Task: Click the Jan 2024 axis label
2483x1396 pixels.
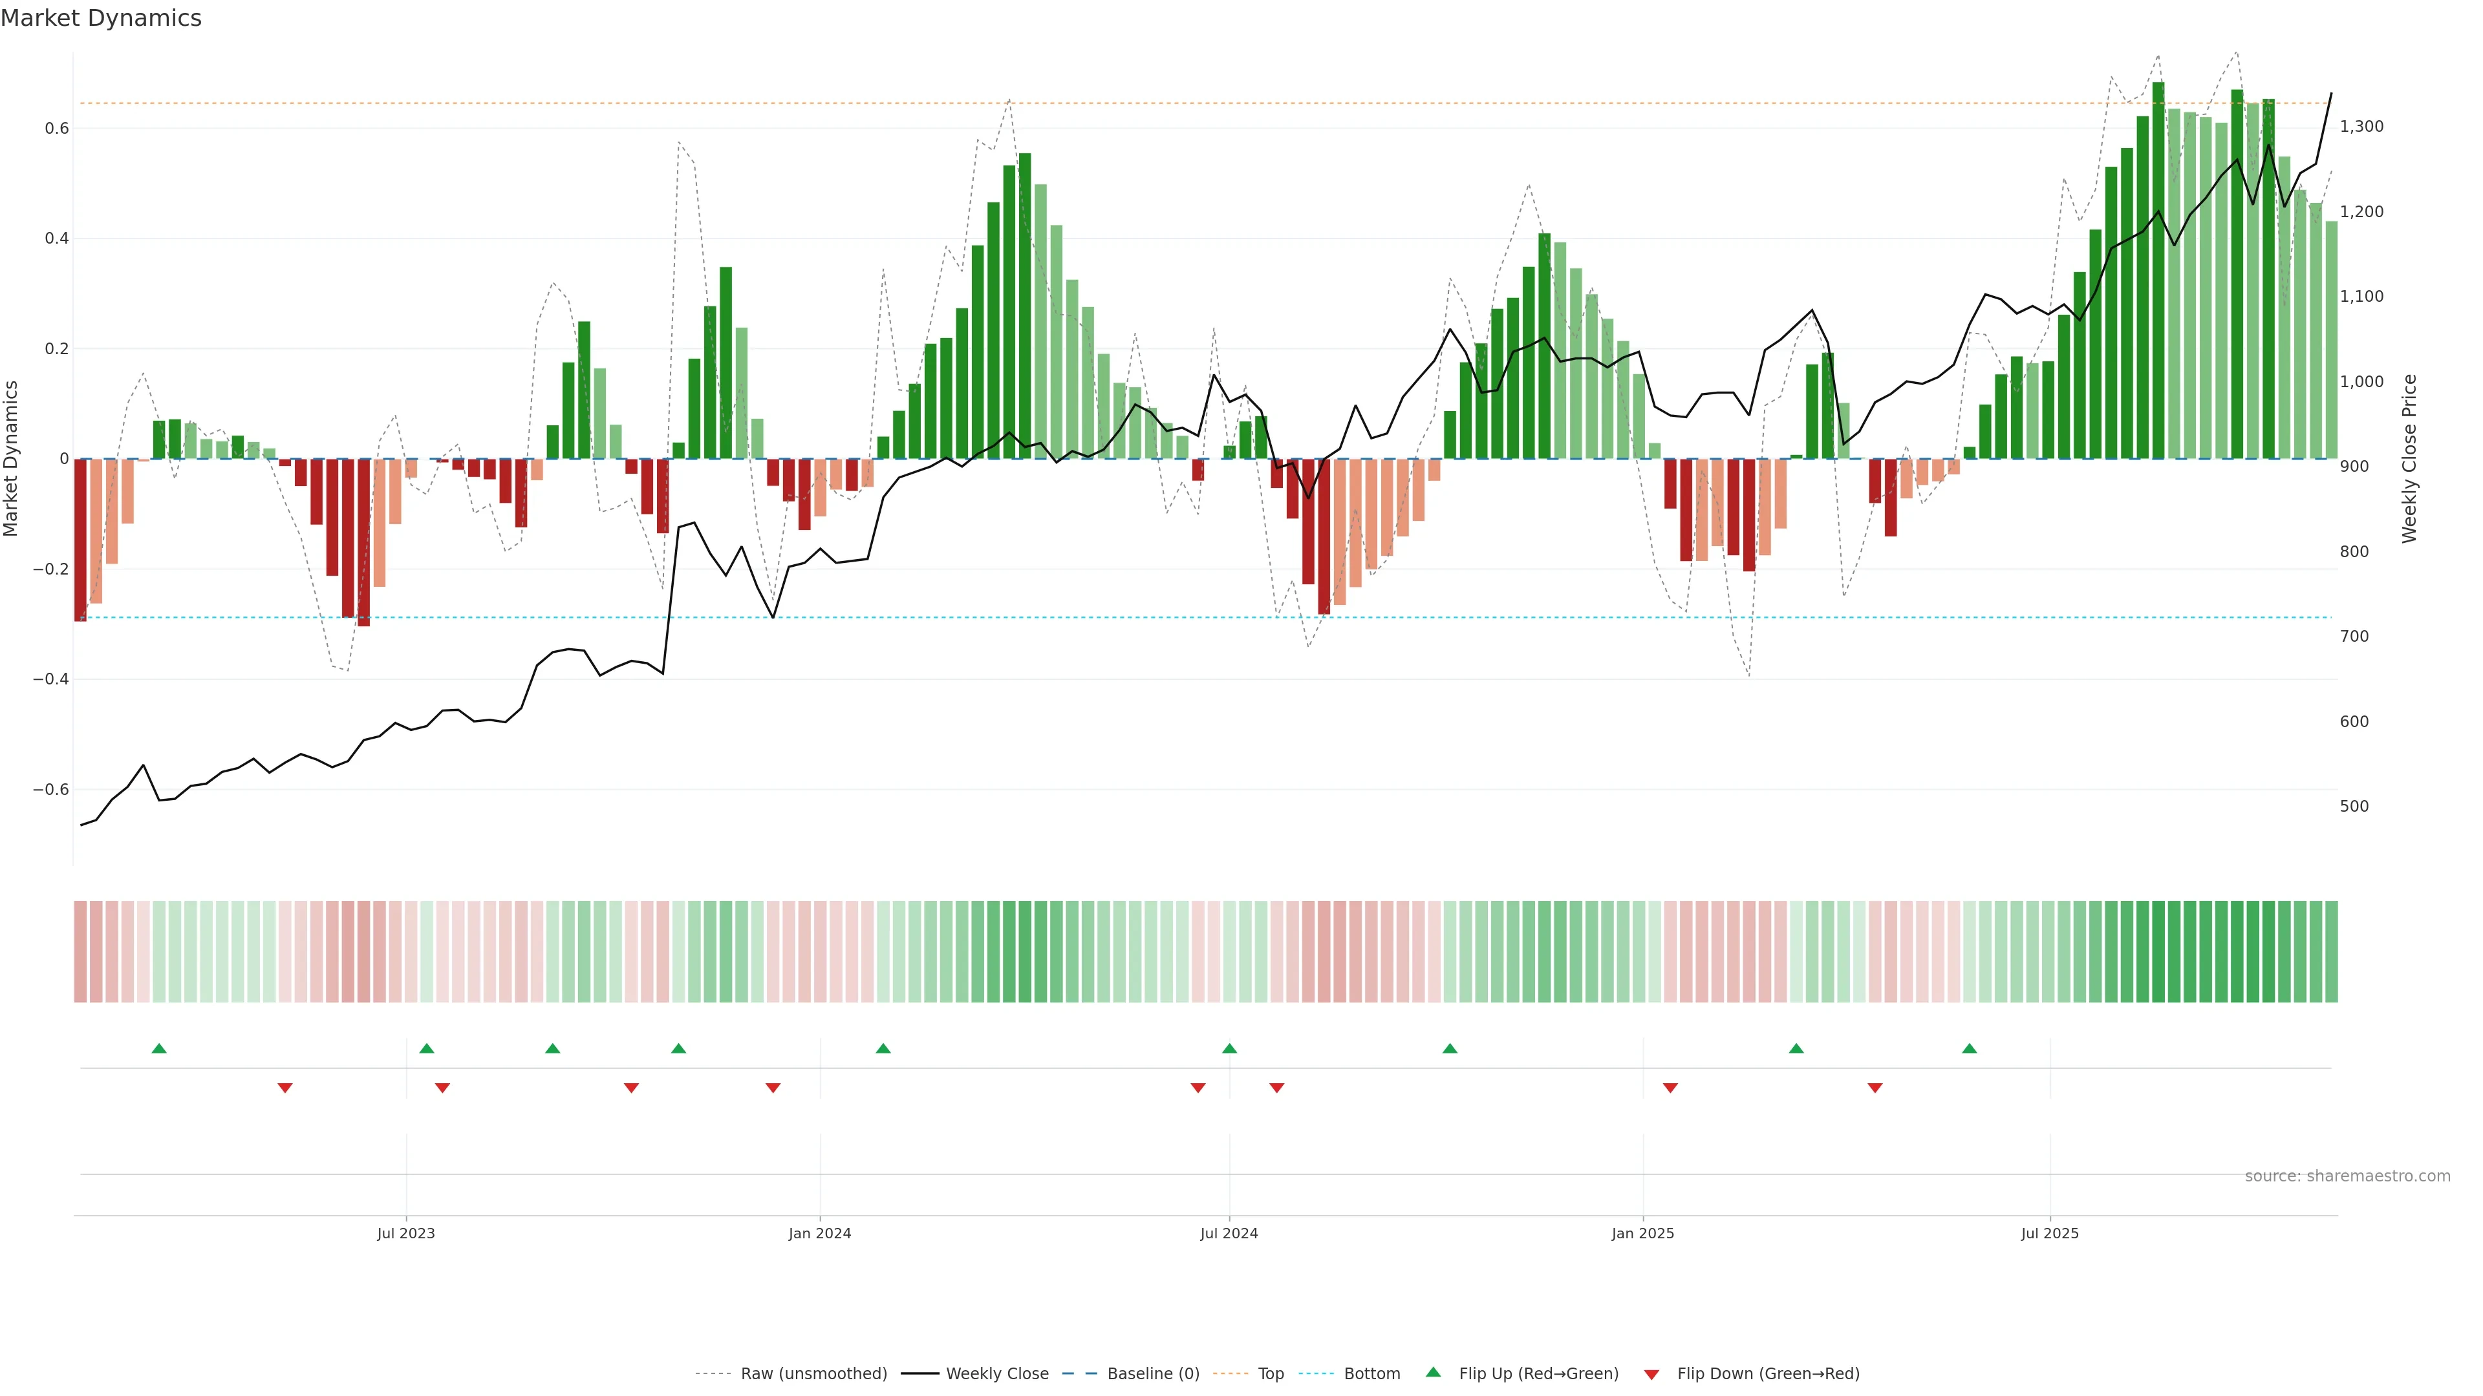Action: (819, 1233)
